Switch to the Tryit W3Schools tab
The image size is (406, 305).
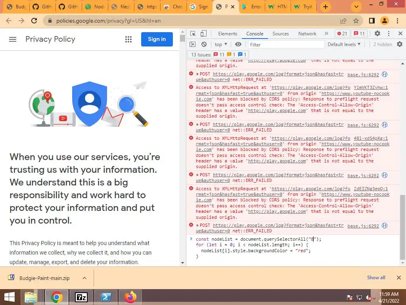pyautogui.click(x=303, y=7)
